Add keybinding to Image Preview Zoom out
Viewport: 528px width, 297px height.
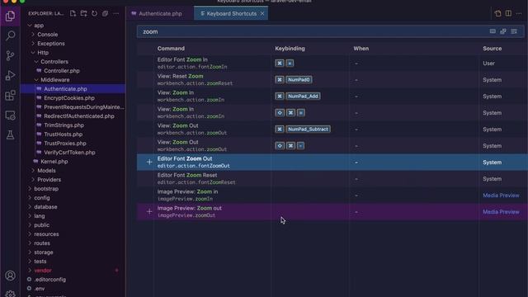[x=149, y=211]
